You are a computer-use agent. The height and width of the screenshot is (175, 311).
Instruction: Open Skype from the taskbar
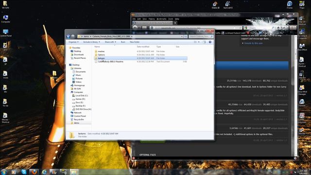click(x=24, y=172)
